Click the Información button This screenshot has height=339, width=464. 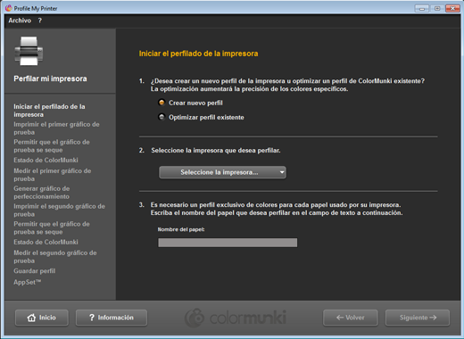coord(112,318)
